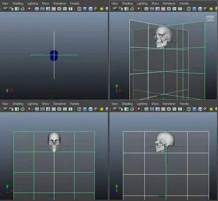This screenshot has height=201, width=218.
Task: Open Camera Attributes icon in top view panel
Action: coord(11,9)
